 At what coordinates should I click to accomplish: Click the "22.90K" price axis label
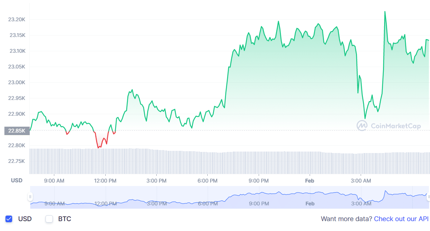(17, 114)
